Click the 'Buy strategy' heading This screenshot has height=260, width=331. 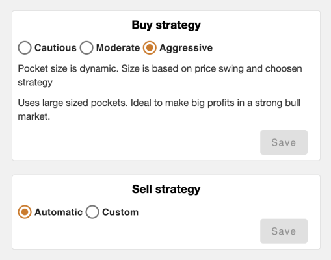point(166,25)
